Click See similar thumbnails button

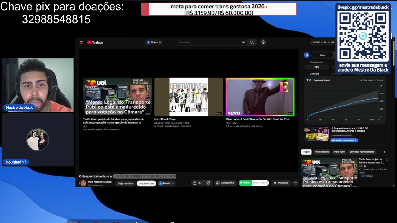click(x=344, y=140)
